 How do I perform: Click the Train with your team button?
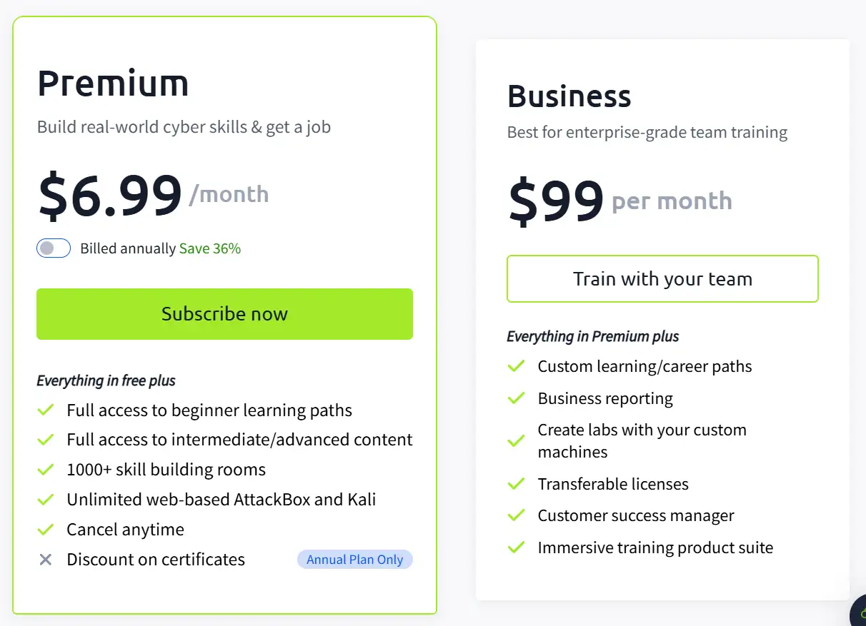(x=662, y=279)
